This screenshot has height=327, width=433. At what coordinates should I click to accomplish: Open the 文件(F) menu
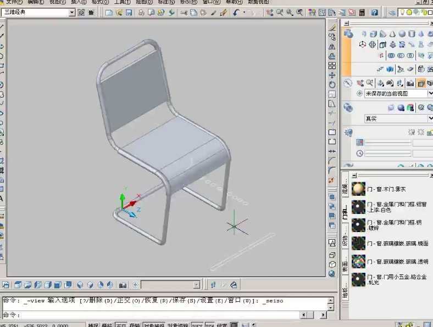14,2
